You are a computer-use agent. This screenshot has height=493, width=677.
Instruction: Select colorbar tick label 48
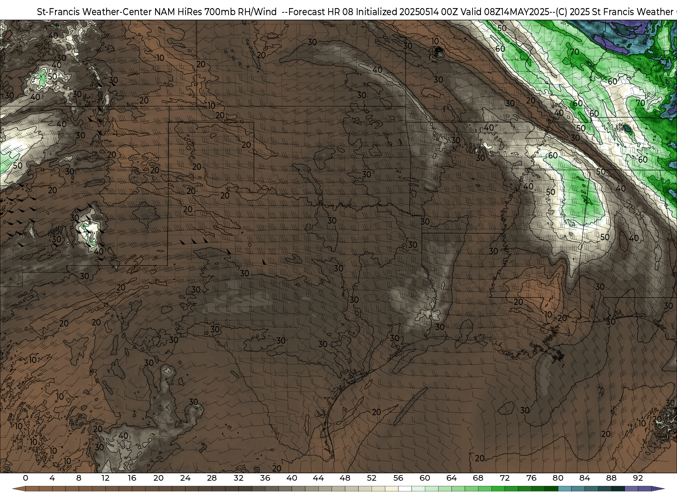pos(345,478)
